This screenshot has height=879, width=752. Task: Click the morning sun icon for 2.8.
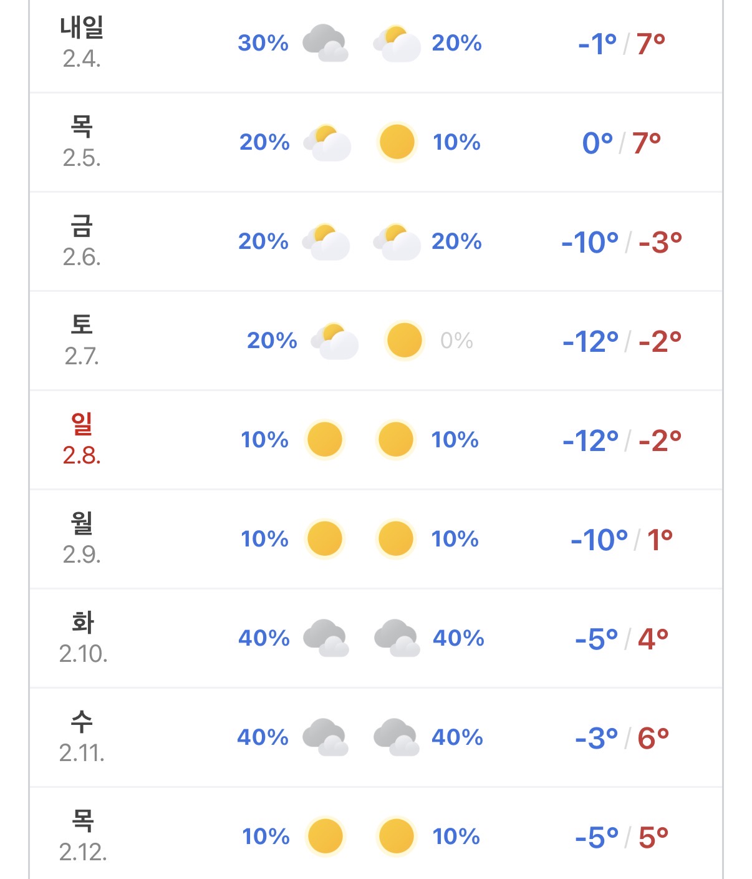click(x=325, y=440)
